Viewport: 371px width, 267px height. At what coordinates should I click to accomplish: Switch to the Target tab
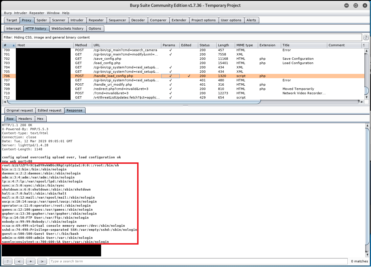point(12,20)
